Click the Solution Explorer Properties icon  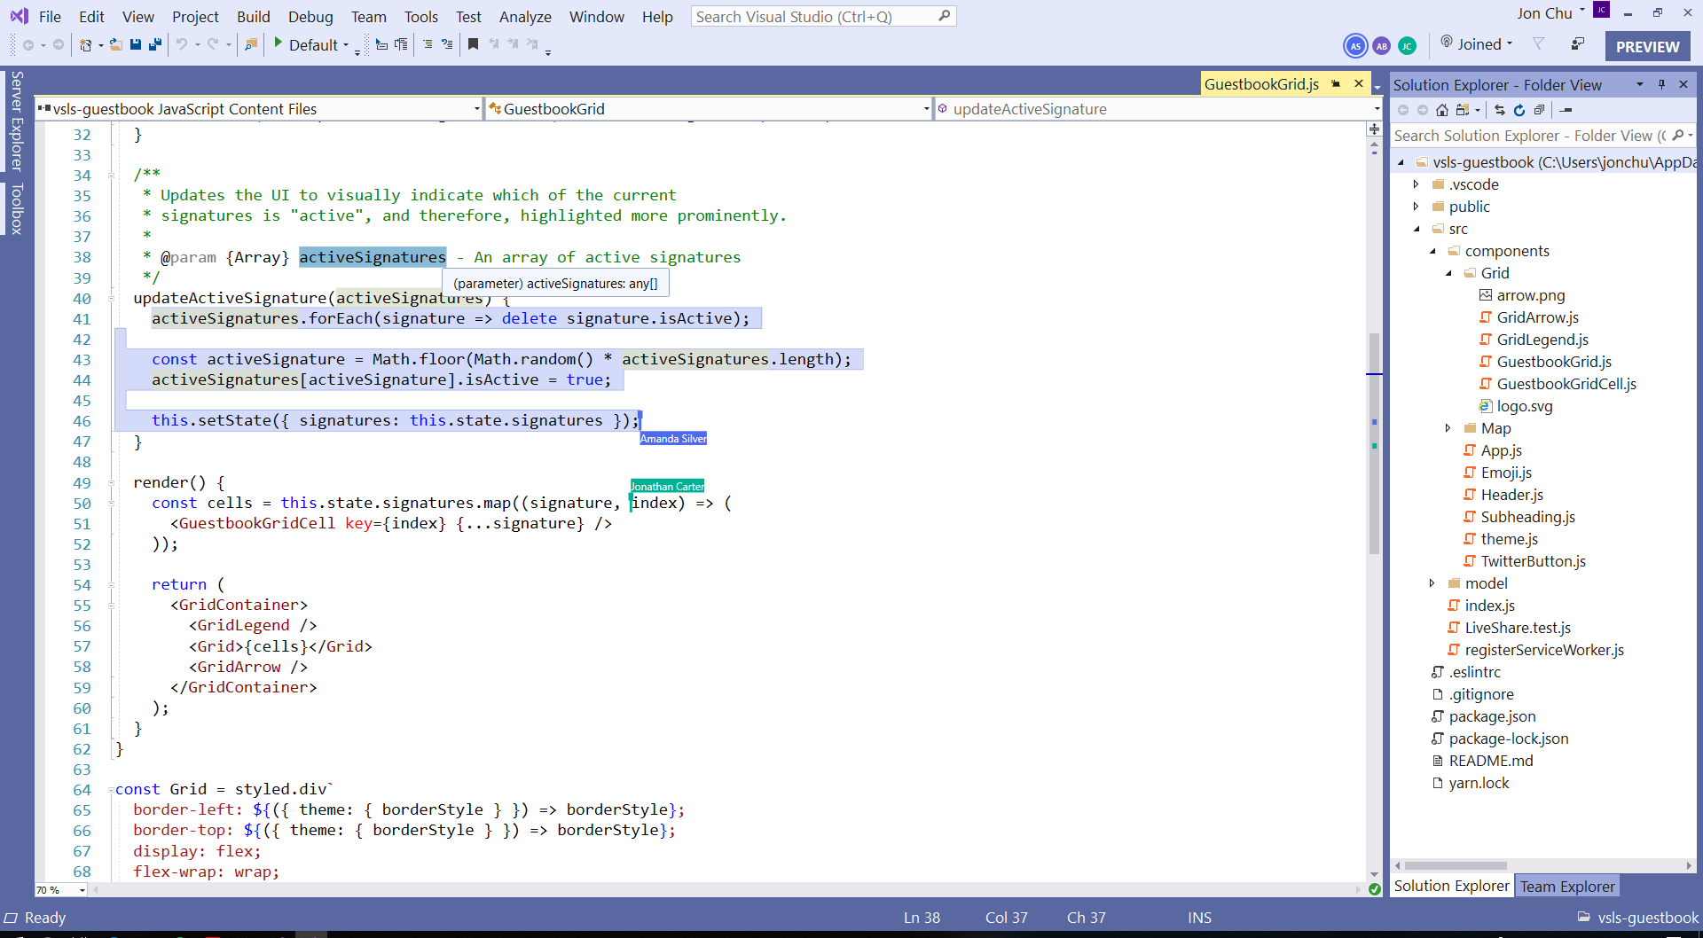[x=1566, y=110]
